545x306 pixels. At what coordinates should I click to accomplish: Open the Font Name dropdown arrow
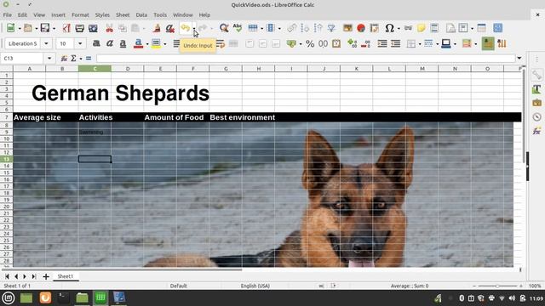[46, 43]
